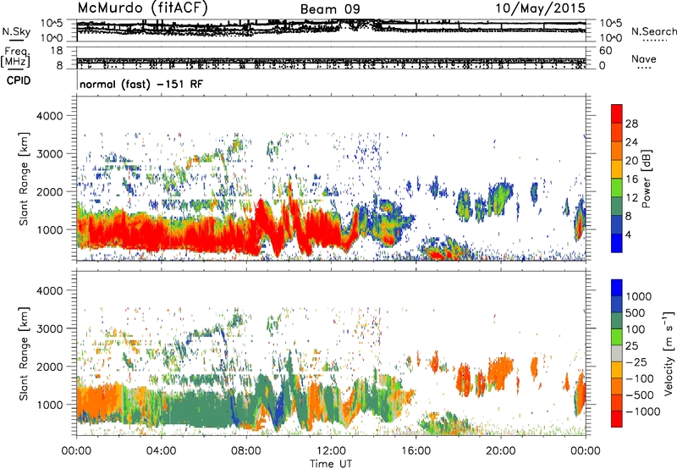Screen dimensions: 677x469
Task: Click the left 10^5 noise axis tick
Action: coord(53,23)
